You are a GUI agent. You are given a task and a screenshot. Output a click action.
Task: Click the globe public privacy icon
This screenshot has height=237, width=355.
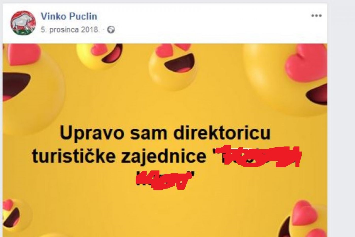(x=111, y=30)
